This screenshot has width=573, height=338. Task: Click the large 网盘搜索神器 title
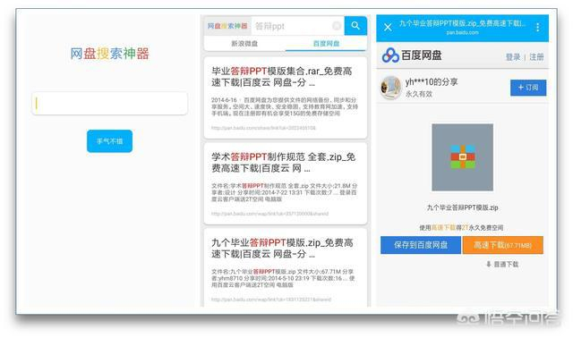(x=109, y=54)
